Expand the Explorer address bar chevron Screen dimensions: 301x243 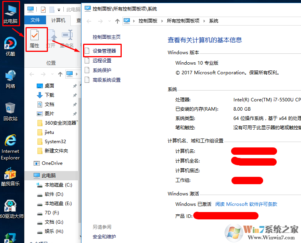[x=77, y=74]
